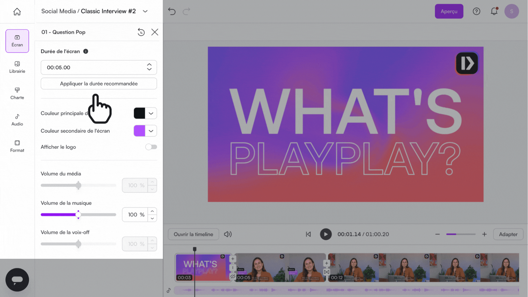Switch to the Librairie tab
This screenshot has height=297, width=528.
pos(17,67)
